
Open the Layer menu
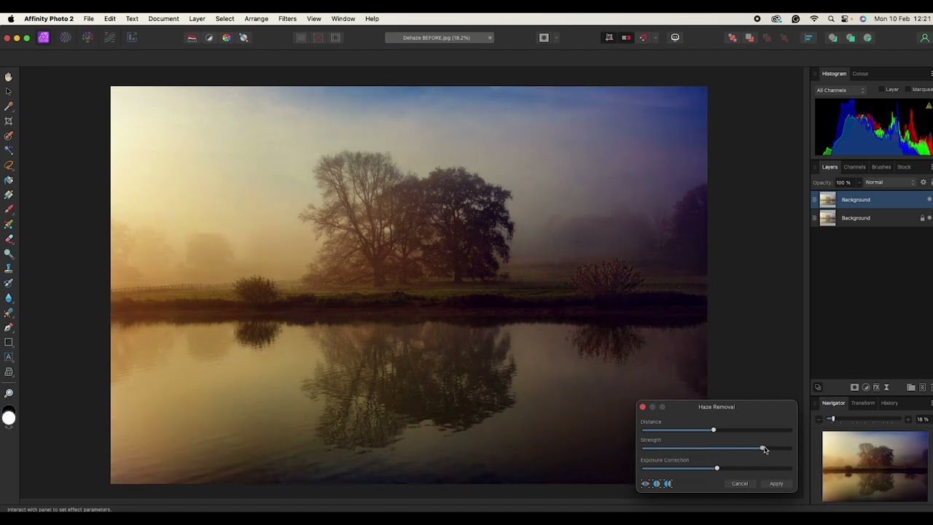coord(197,18)
